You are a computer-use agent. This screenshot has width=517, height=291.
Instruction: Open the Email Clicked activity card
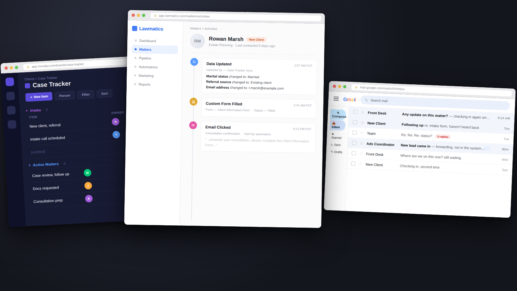coord(258,137)
